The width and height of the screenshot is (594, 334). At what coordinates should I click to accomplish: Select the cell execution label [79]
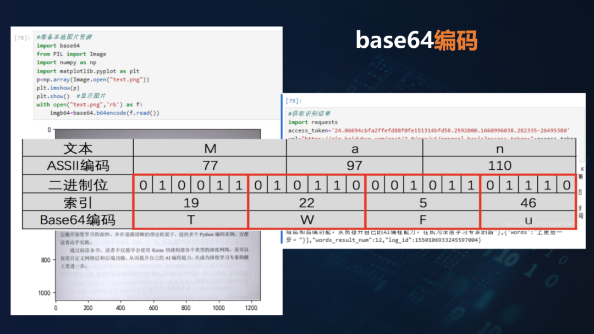(290, 101)
